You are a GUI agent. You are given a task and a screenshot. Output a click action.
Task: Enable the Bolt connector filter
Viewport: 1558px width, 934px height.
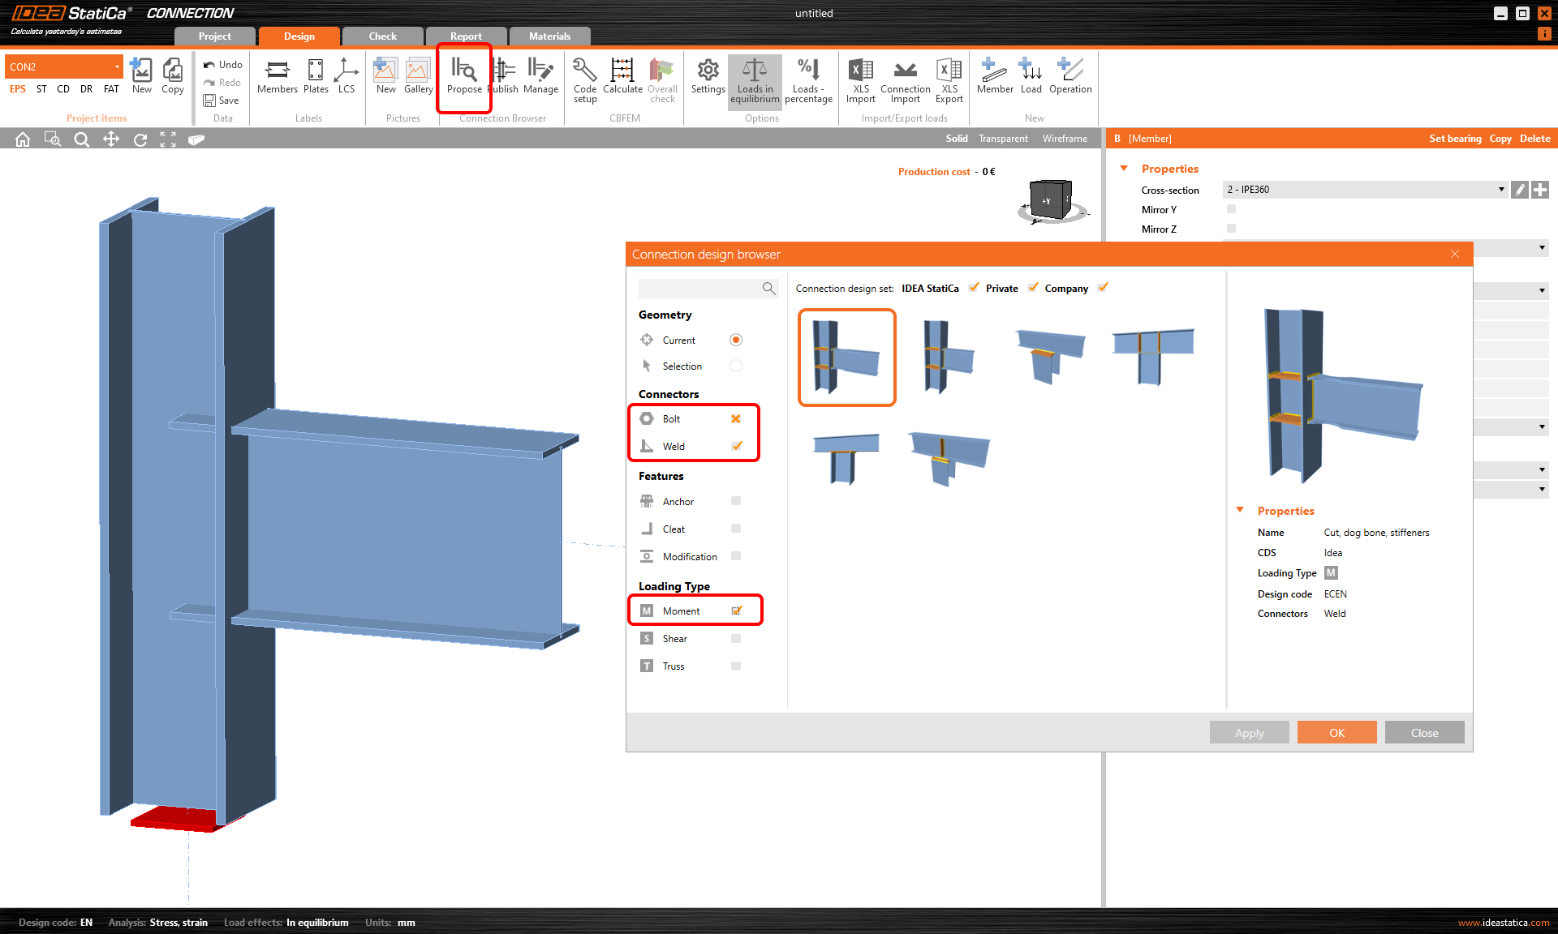(736, 419)
